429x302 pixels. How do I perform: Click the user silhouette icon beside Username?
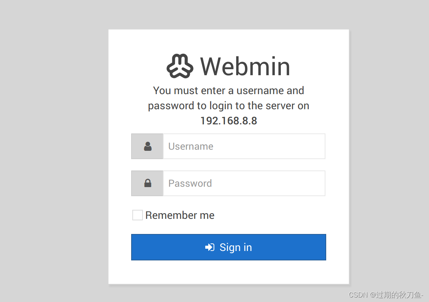click(148, 146)
